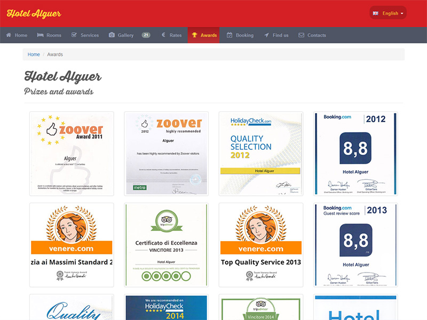Image resolution: width=427 pixels, height=320 pixels.
Task: Click the gallery count badge 21
Action: [x=146, y=35]
